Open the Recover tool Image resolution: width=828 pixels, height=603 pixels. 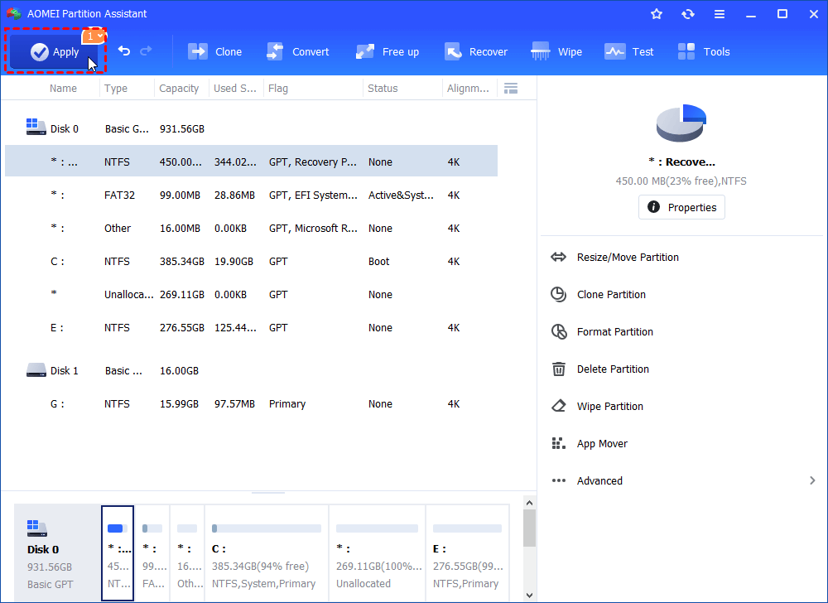pyautogui.click(x=476, y=51)
